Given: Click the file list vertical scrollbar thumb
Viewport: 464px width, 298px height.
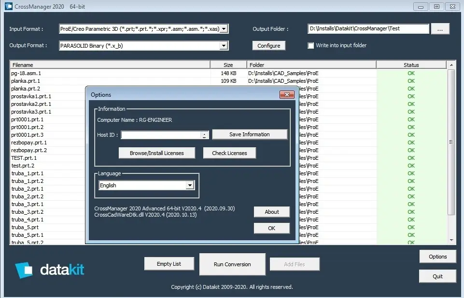Looking at the screenshot, I should click(451, 142).
